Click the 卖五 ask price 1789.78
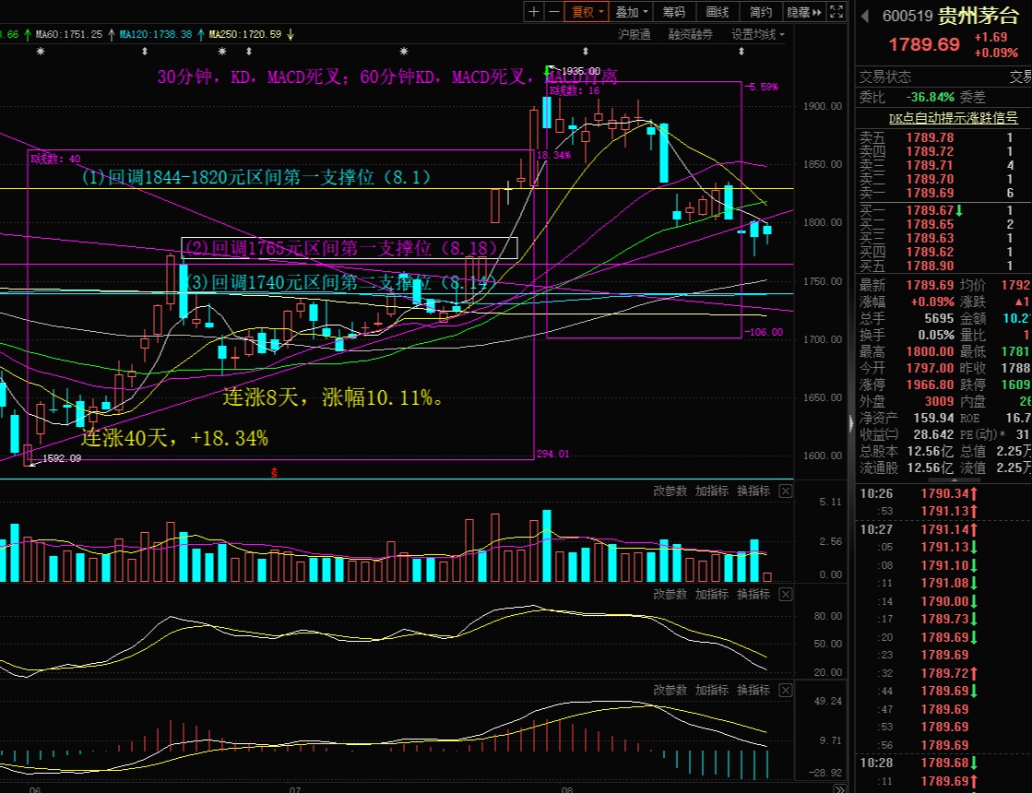Viewport: 1032px width, 793px height. click(930, 137)
